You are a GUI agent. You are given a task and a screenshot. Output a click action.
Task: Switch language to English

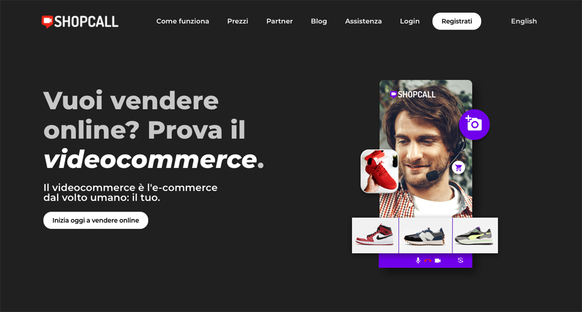524,21
